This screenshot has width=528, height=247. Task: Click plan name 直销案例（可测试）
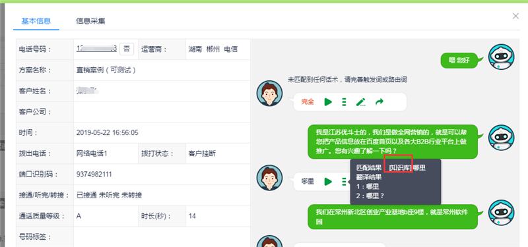tap(106, 70)
